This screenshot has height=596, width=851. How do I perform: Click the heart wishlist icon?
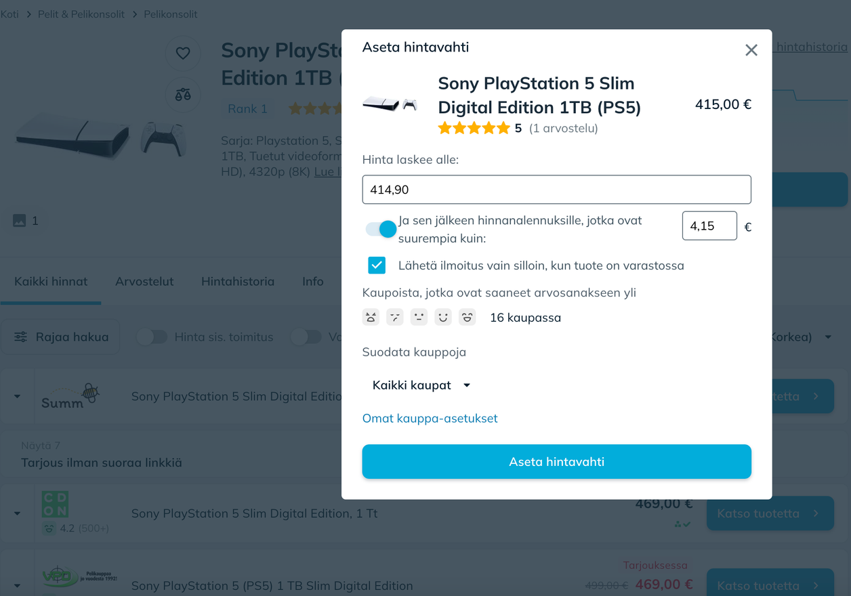(183, 53)
